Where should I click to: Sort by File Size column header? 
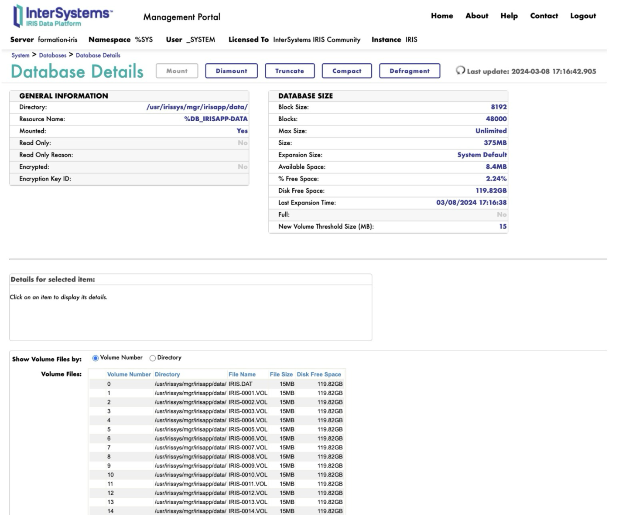click(281, 374)
